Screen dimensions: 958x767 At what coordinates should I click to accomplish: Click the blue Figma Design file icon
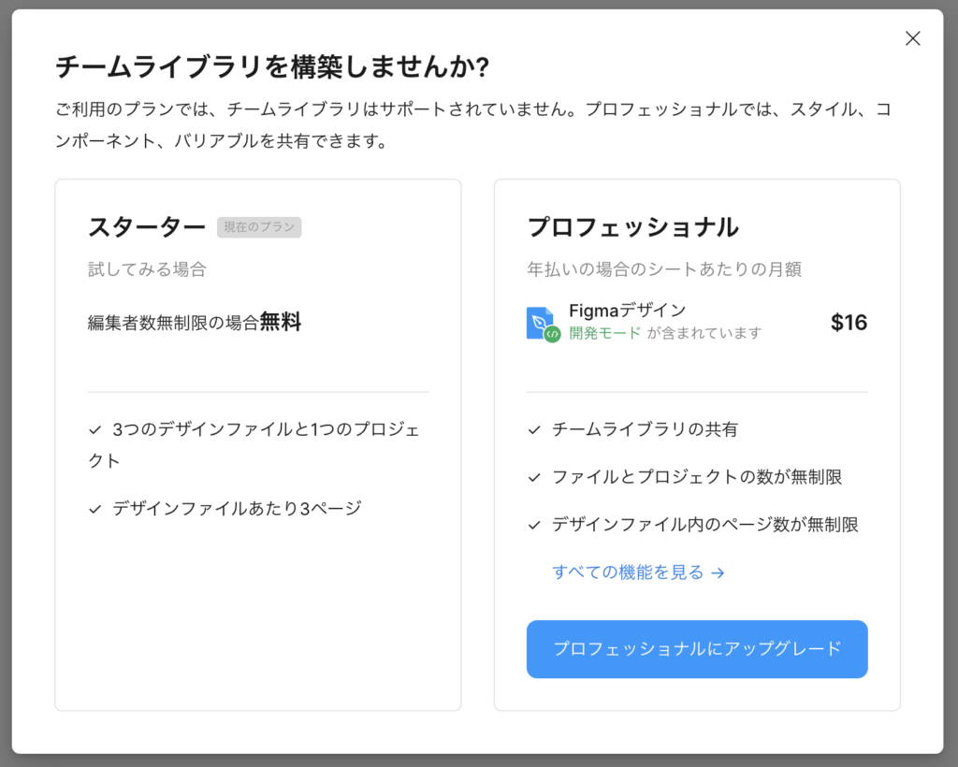pyautogui.click(x=539, y=321)
